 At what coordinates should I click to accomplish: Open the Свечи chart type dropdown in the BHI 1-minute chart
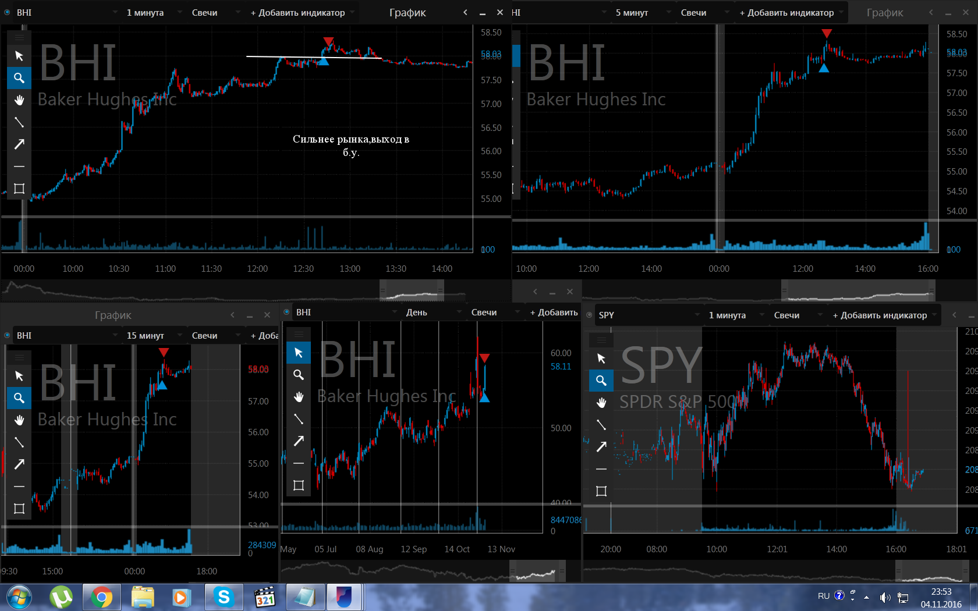point(215,12)
